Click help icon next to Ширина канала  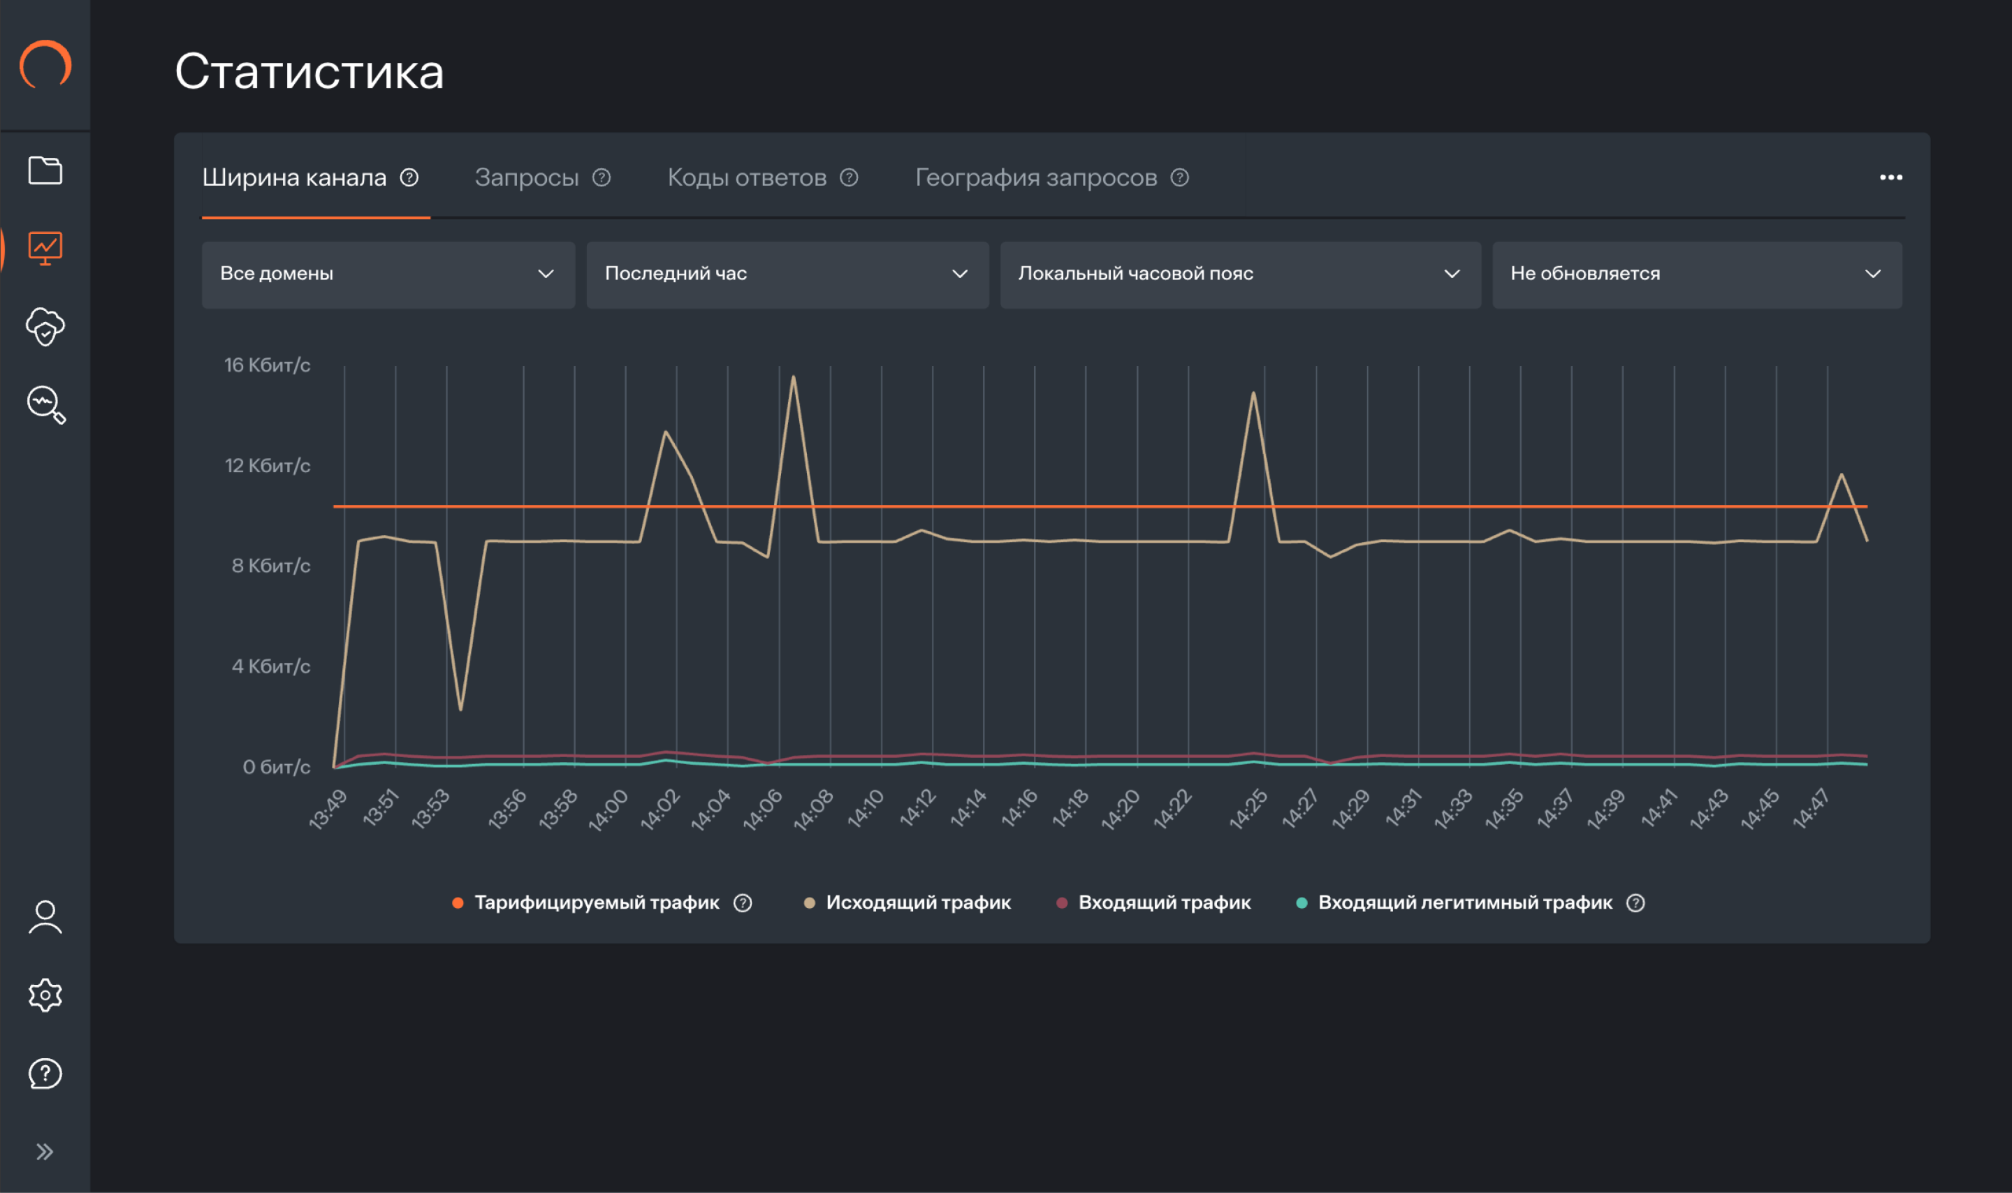coord(409,177)
